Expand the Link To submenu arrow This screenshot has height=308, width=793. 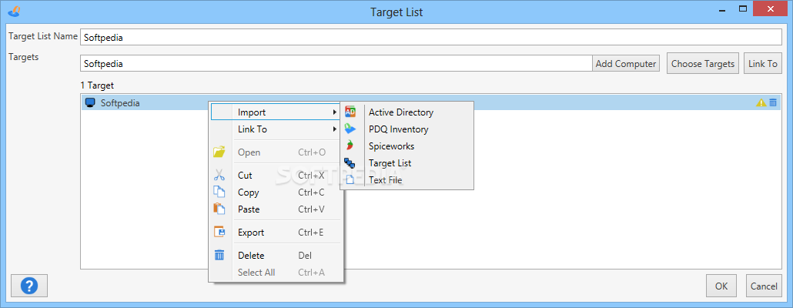[x=334, y=129]
